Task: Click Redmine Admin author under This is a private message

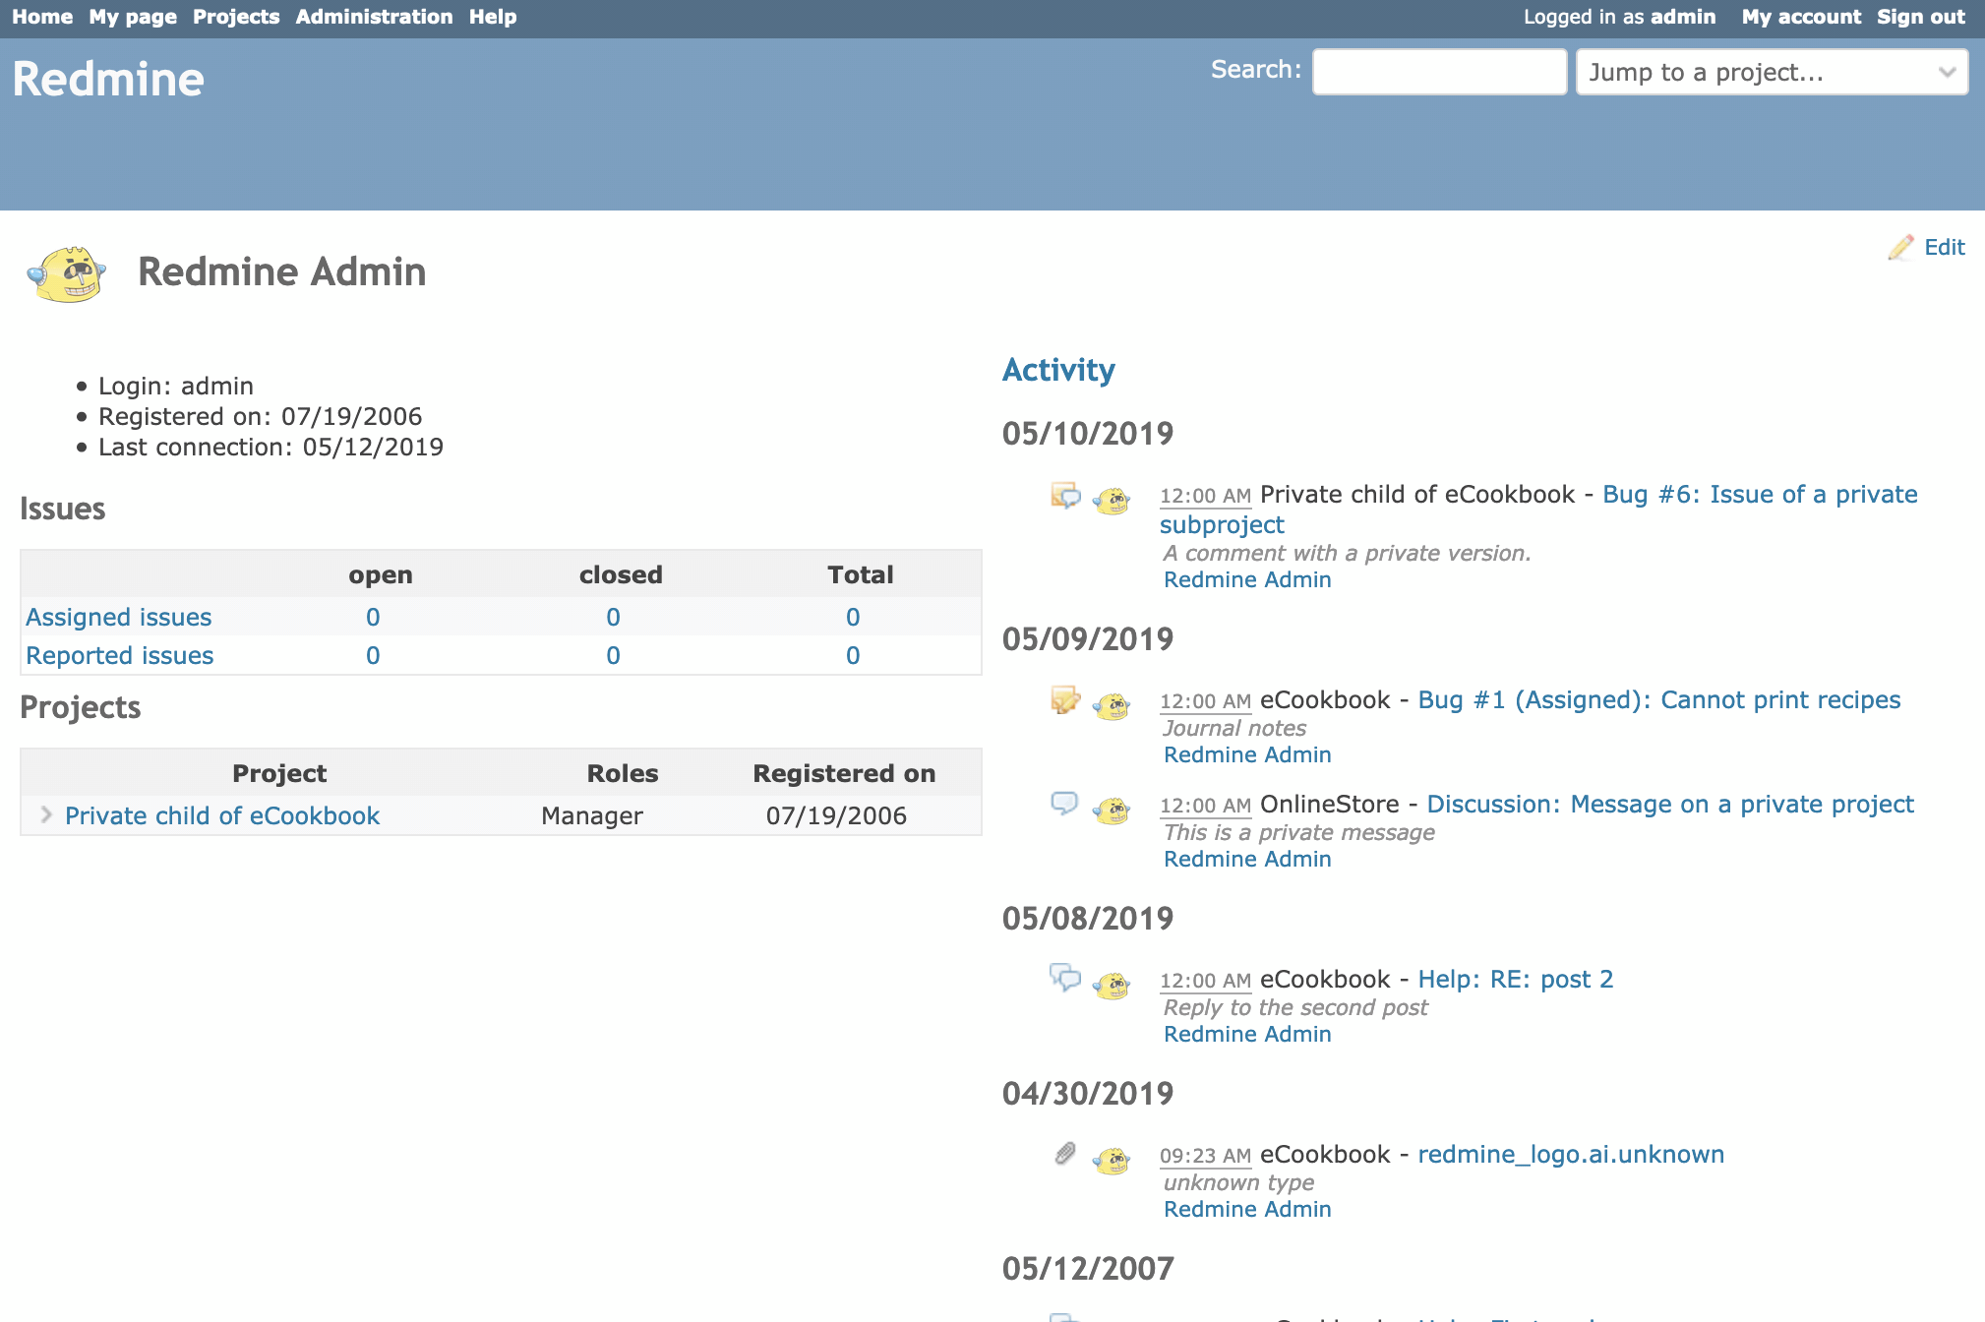Action: click(x=1247, y=859)
